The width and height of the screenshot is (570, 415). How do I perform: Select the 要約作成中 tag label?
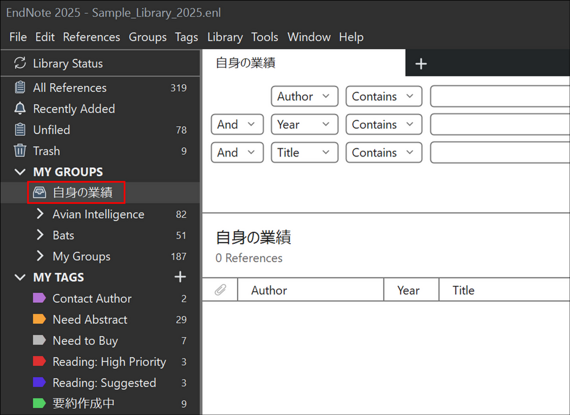[84, 403]
